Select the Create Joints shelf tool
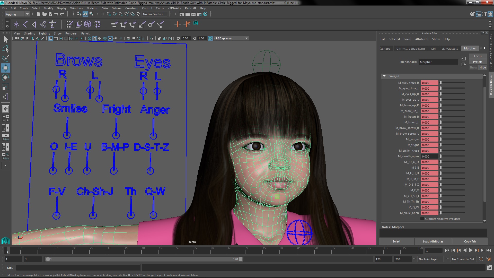The height and width of the screenshot is (278, 494). [25, 24]
